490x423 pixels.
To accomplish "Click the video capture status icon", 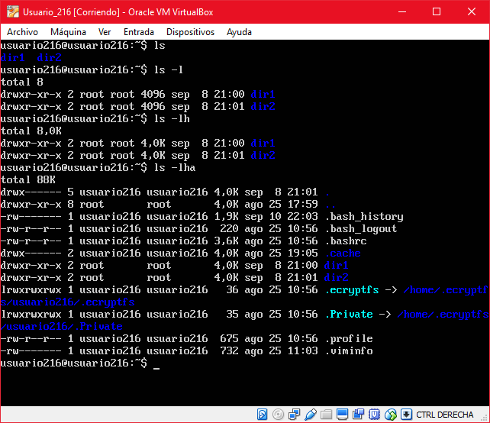I will (x=359, y=415).
